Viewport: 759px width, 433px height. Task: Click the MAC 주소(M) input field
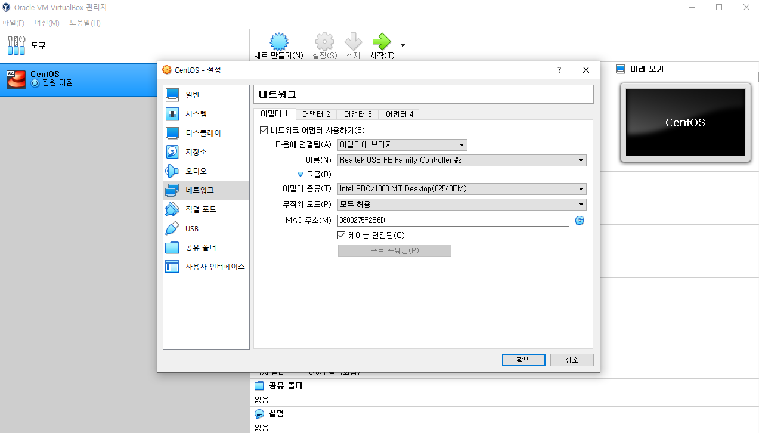point(453,221)
